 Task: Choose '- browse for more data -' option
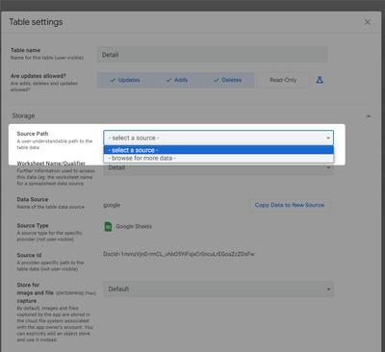218,158
